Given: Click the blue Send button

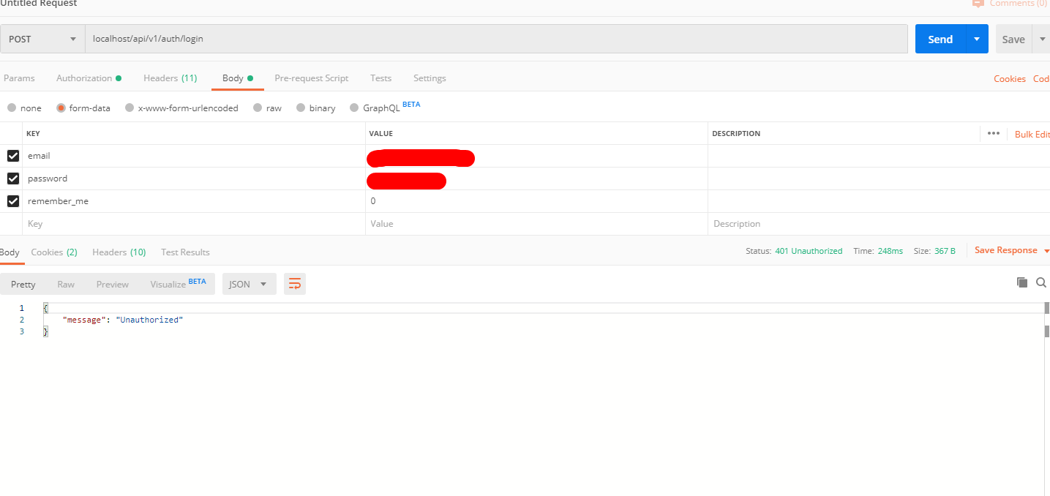Looking at the screenshot, I should click(x=940, y=39).
